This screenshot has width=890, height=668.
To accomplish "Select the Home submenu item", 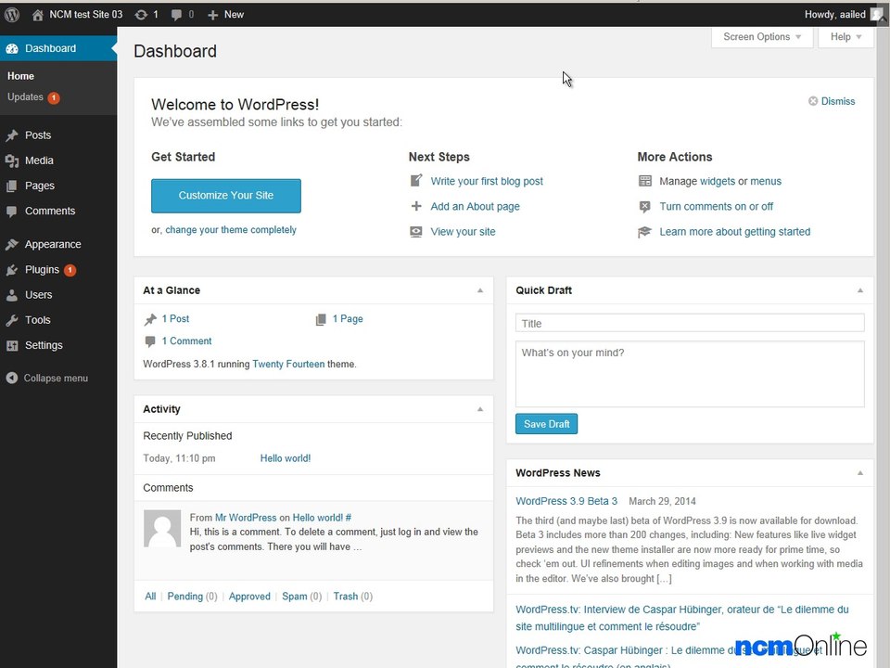I will pyautogui.click(x=20, y=76).
